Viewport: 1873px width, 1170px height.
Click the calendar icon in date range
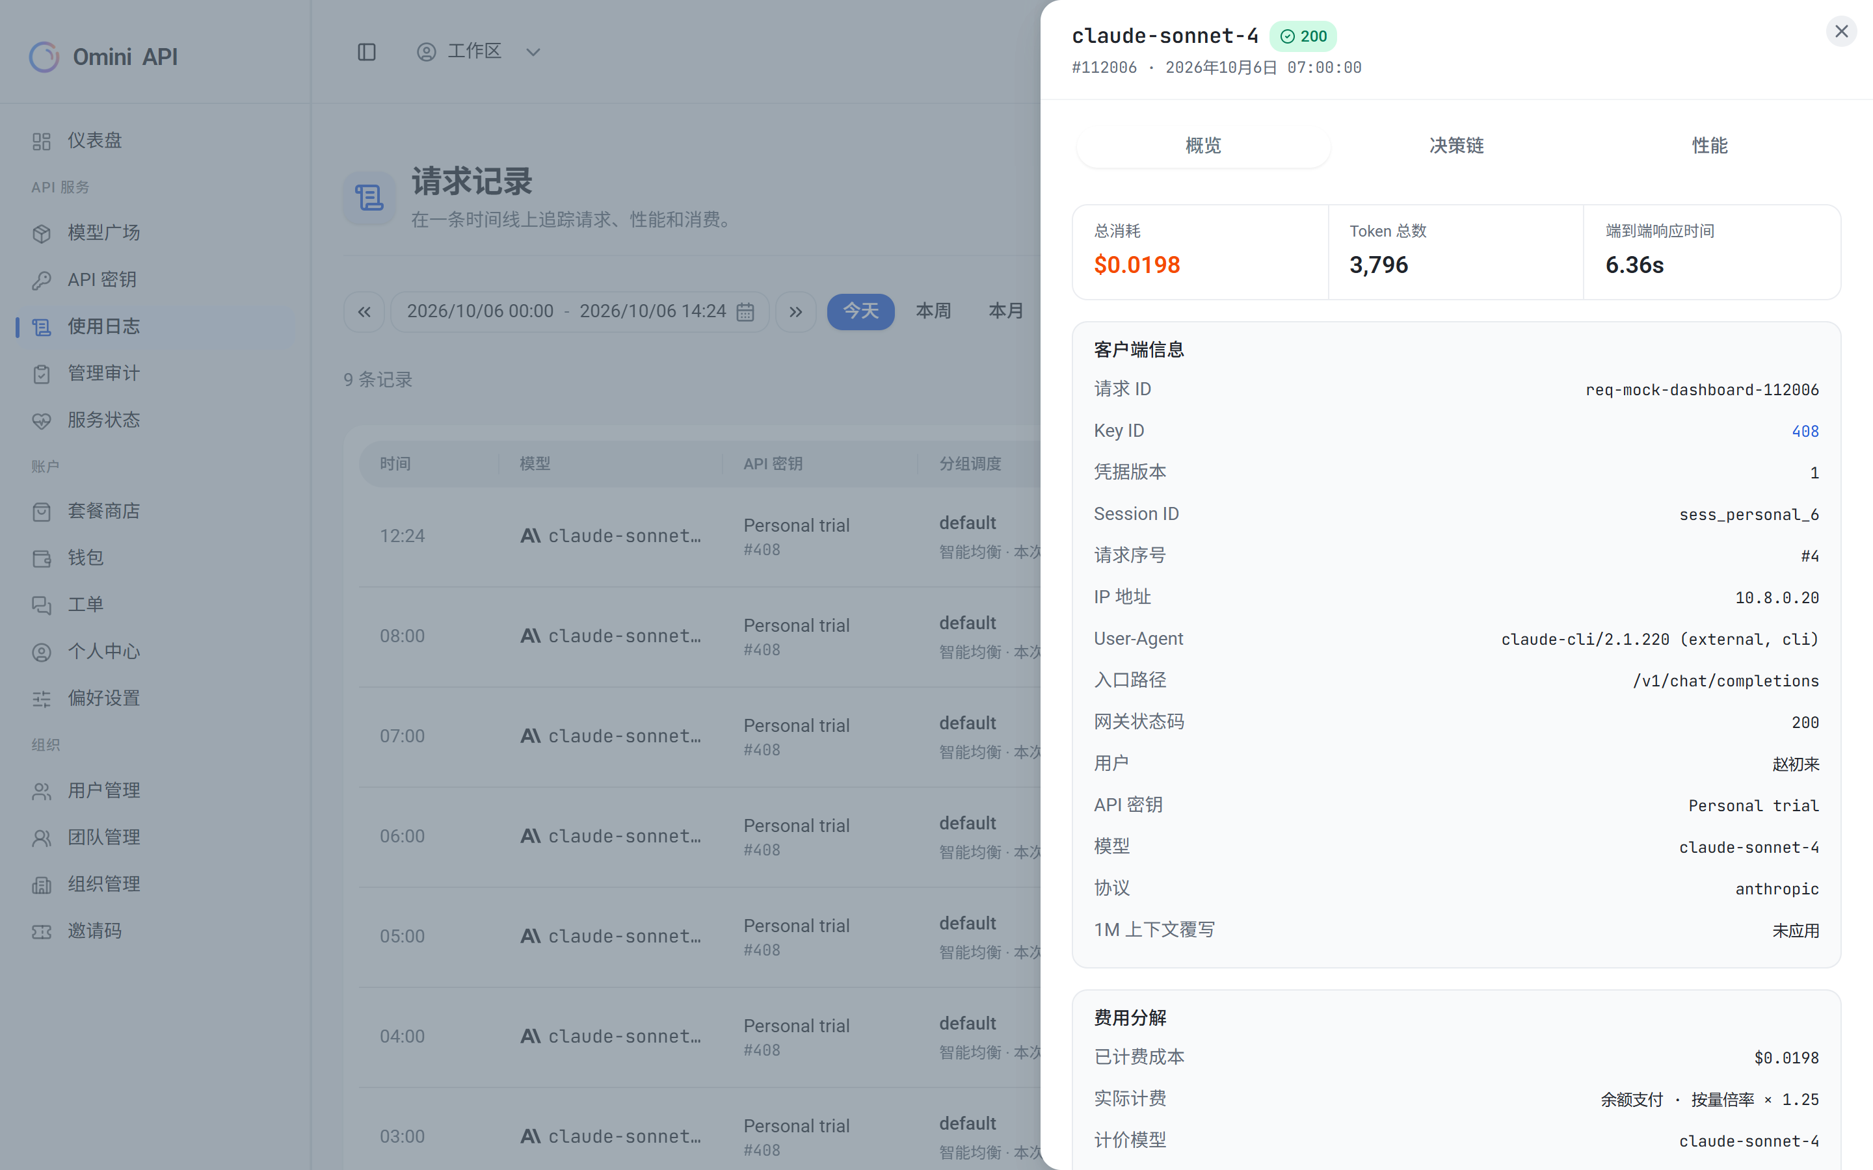pyautogui.click(x=745, y=312)
